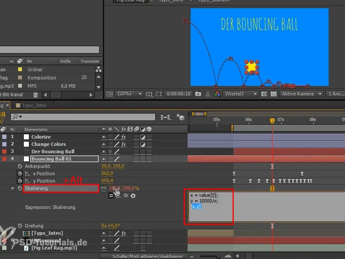Click the Art column header in project panel
Image resolution: width=345 pixels, height=259 pixels.
point(29,61)
